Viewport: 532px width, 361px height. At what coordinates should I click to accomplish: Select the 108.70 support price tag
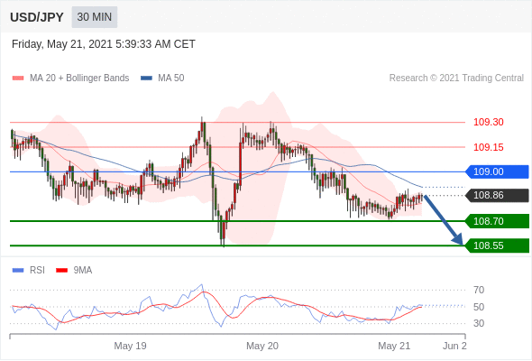click(497, 221)
